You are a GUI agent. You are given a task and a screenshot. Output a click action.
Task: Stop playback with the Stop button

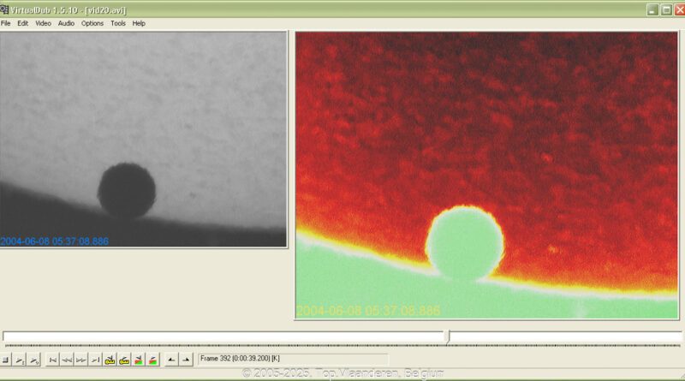6,360
